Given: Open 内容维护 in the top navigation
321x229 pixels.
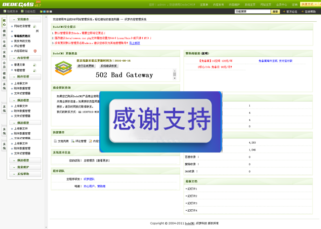Looking at the screenshot, I should coord(234,4).
